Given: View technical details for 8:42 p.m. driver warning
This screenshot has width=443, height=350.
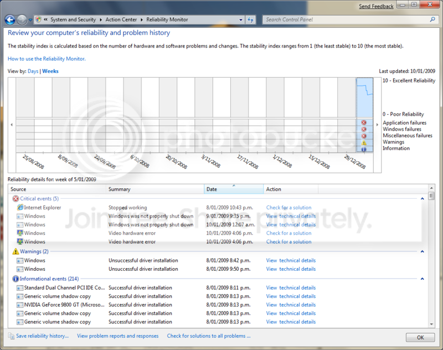Looking at the screenshot, I should pyautogui.click(x=291, y=260).
